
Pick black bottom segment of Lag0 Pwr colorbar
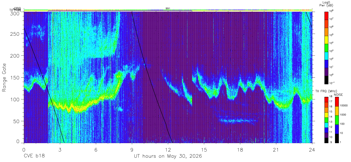click(x=326, y=79)
